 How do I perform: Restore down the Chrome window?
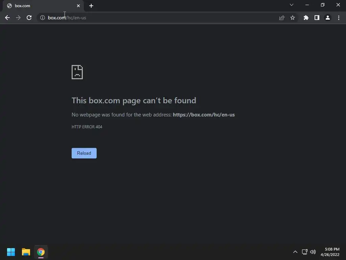[322, 5]
